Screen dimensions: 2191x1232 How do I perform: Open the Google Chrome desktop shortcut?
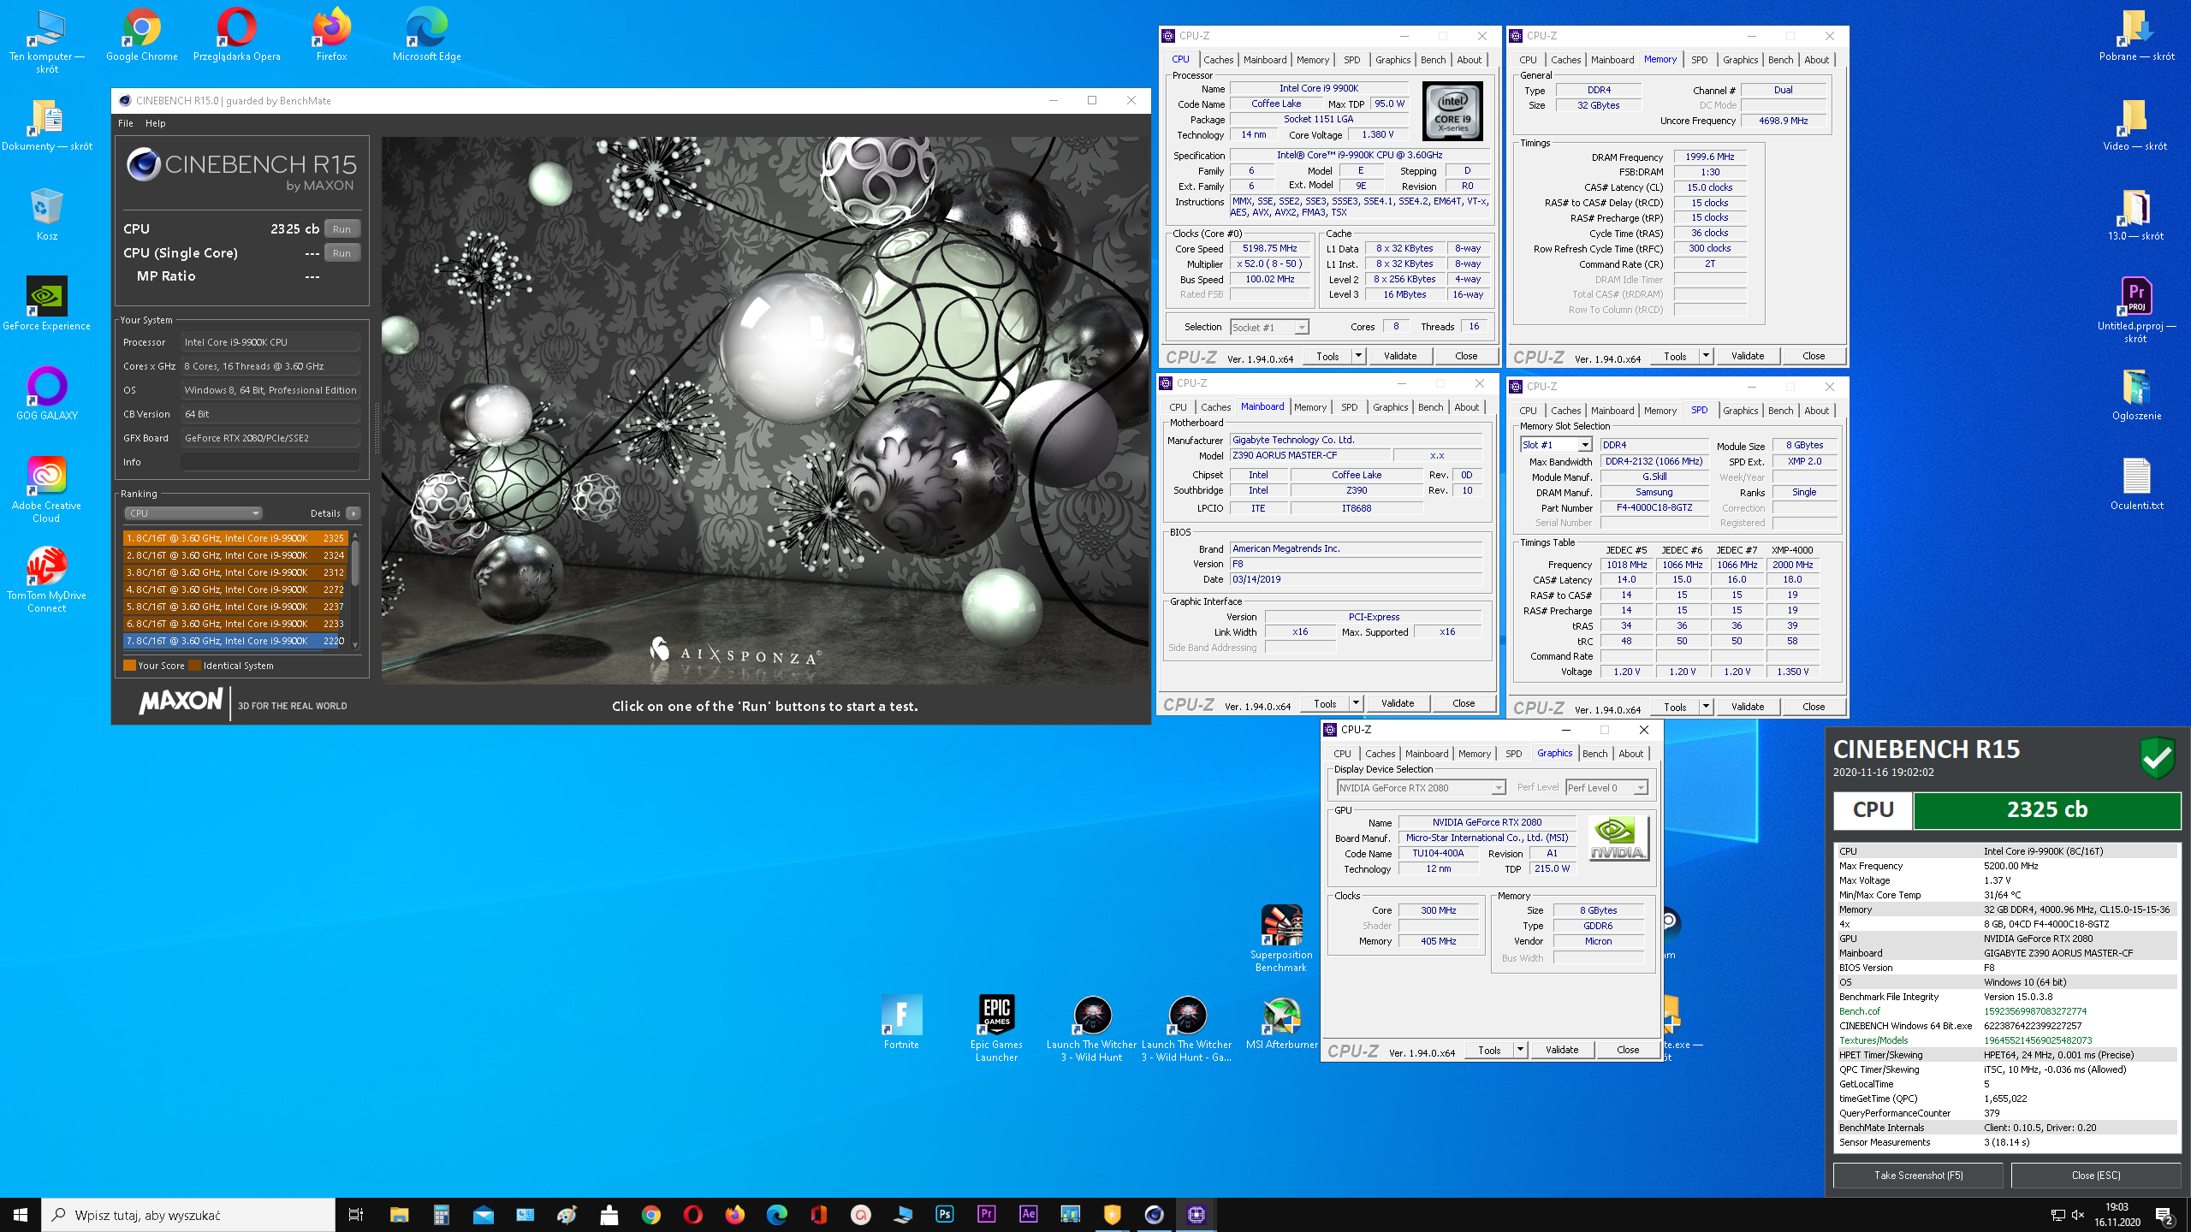click(x=142, y=35)
